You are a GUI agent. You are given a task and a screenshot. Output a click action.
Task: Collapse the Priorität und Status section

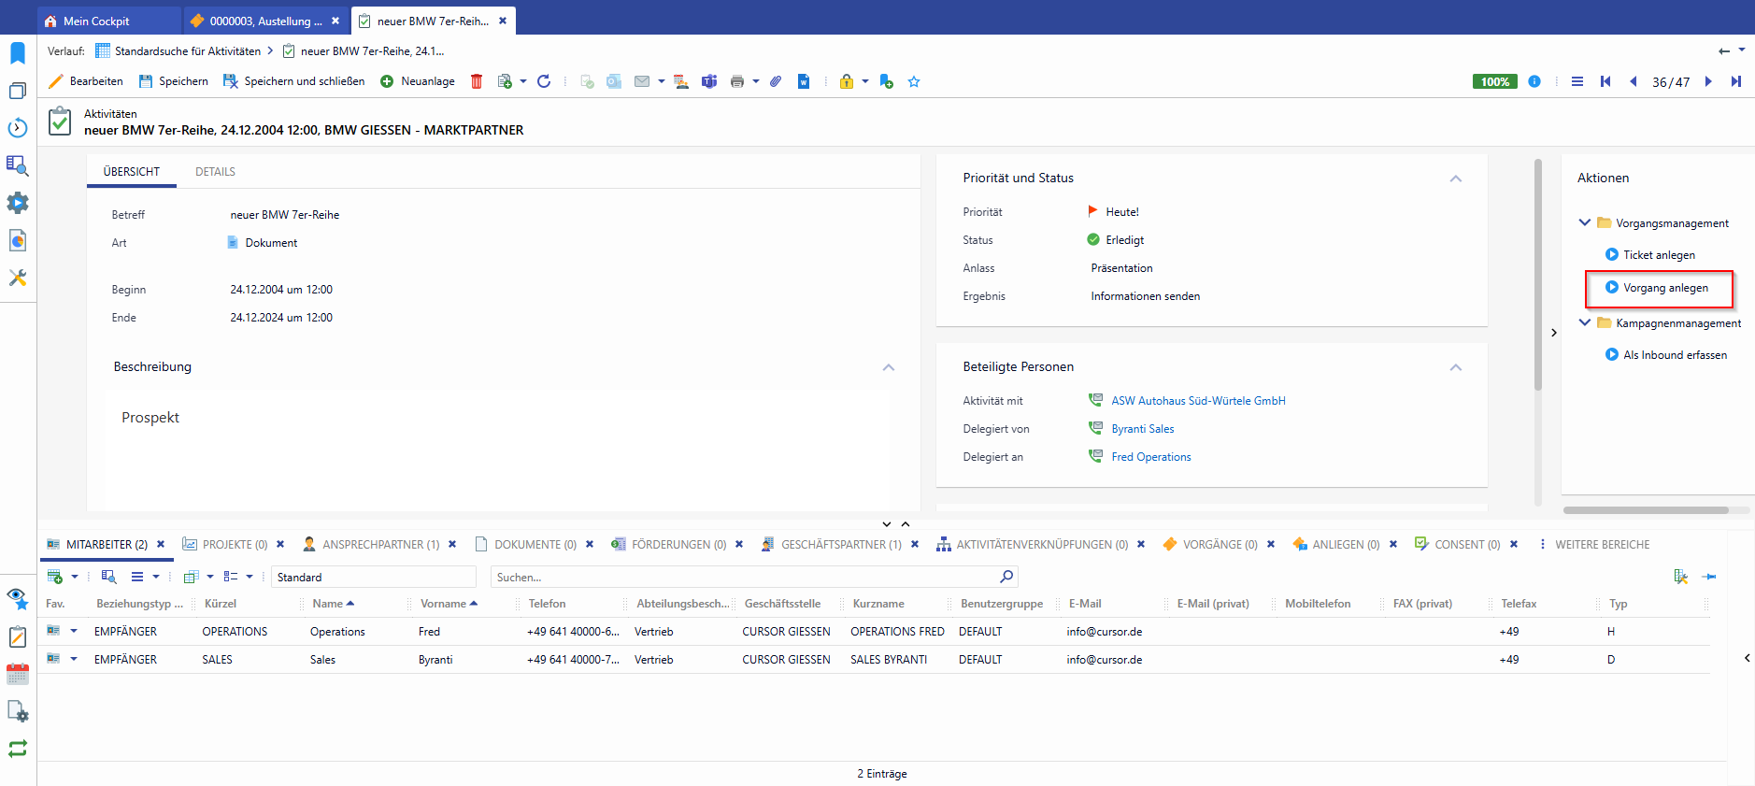click(x=1455, y=179)
